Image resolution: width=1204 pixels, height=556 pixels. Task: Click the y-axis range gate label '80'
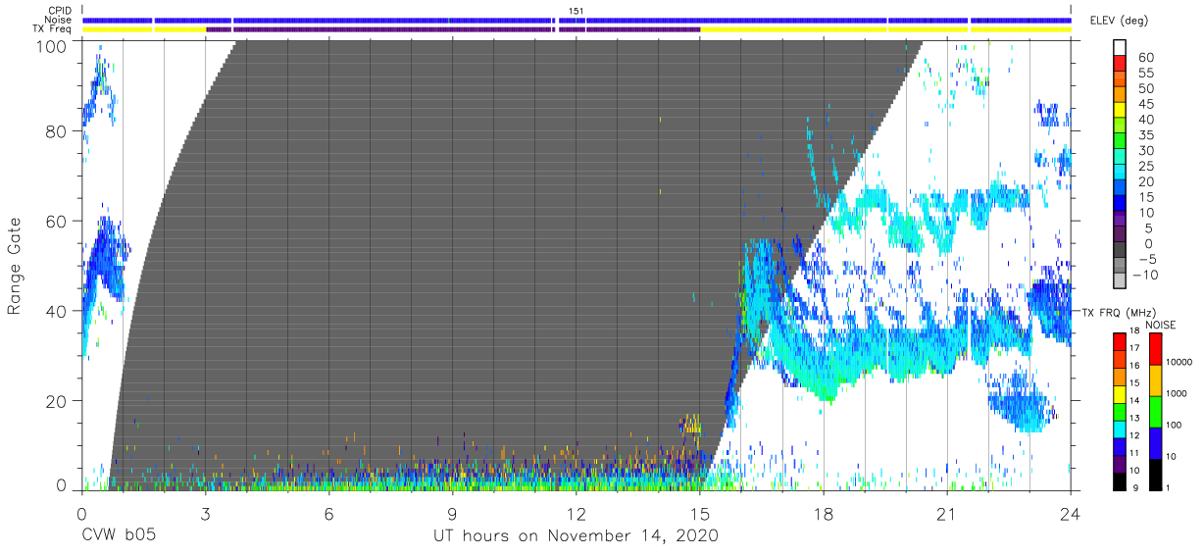(57, 132)
